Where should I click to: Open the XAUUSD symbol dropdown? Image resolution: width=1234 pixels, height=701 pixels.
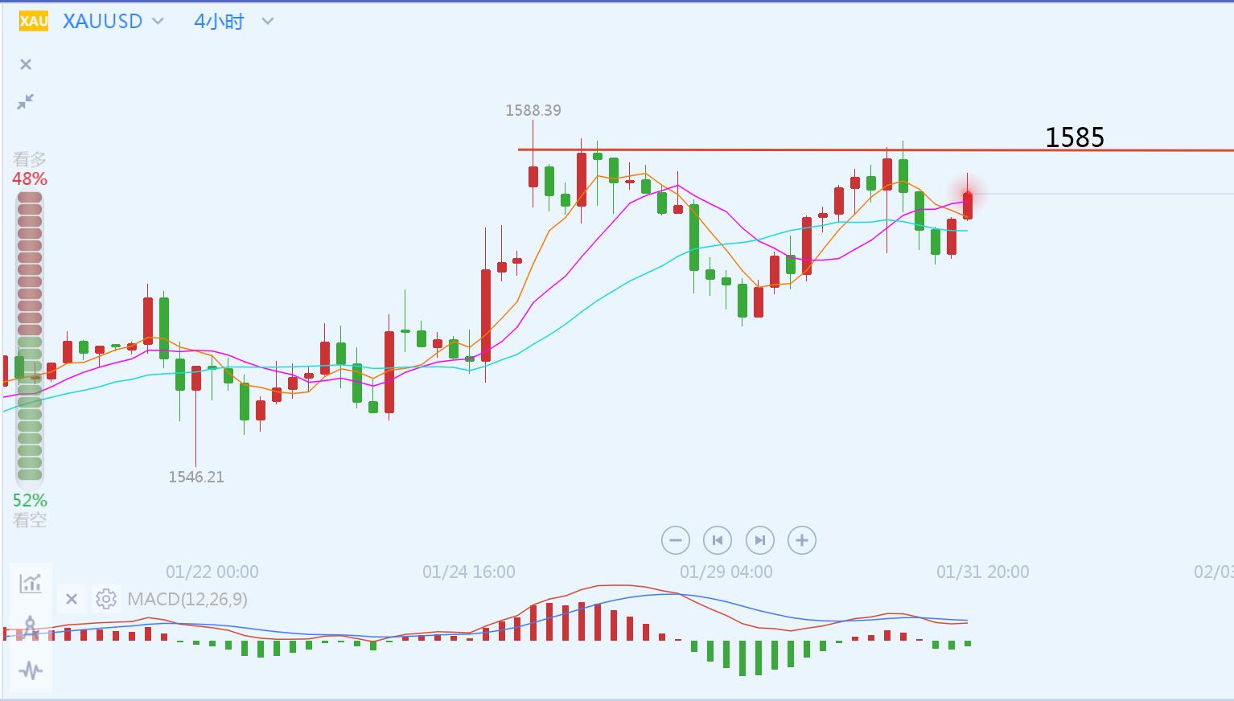click(x=158, y=22)
